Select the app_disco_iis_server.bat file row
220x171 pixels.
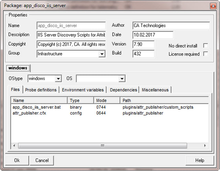38,107
